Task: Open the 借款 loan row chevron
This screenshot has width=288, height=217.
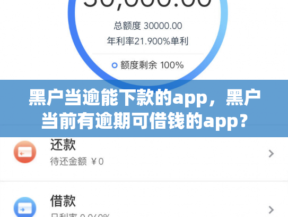Action: [271, 210]
